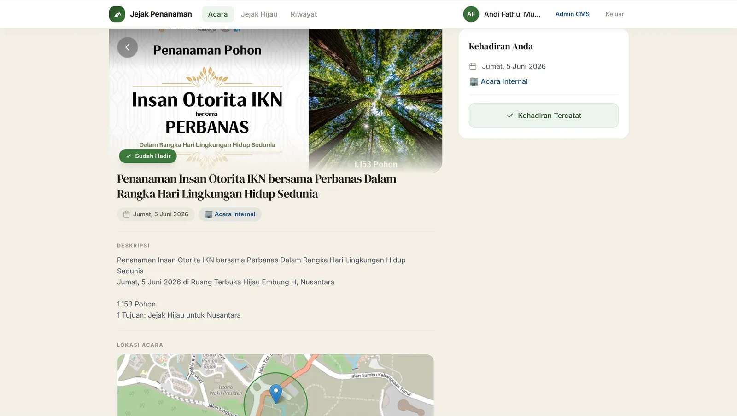Click the Jejak Penanaman brand title
Viewport: 737px width, 416px height.
coord(161,14)
